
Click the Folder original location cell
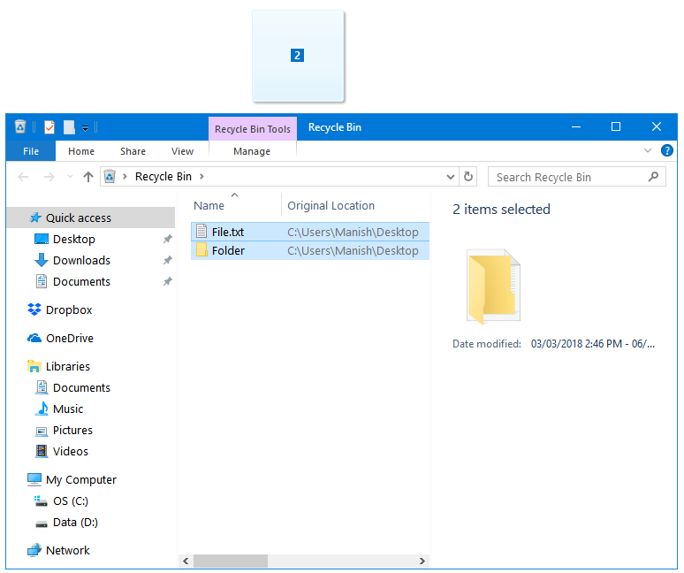pyautogui.click(x=353, y=250)
